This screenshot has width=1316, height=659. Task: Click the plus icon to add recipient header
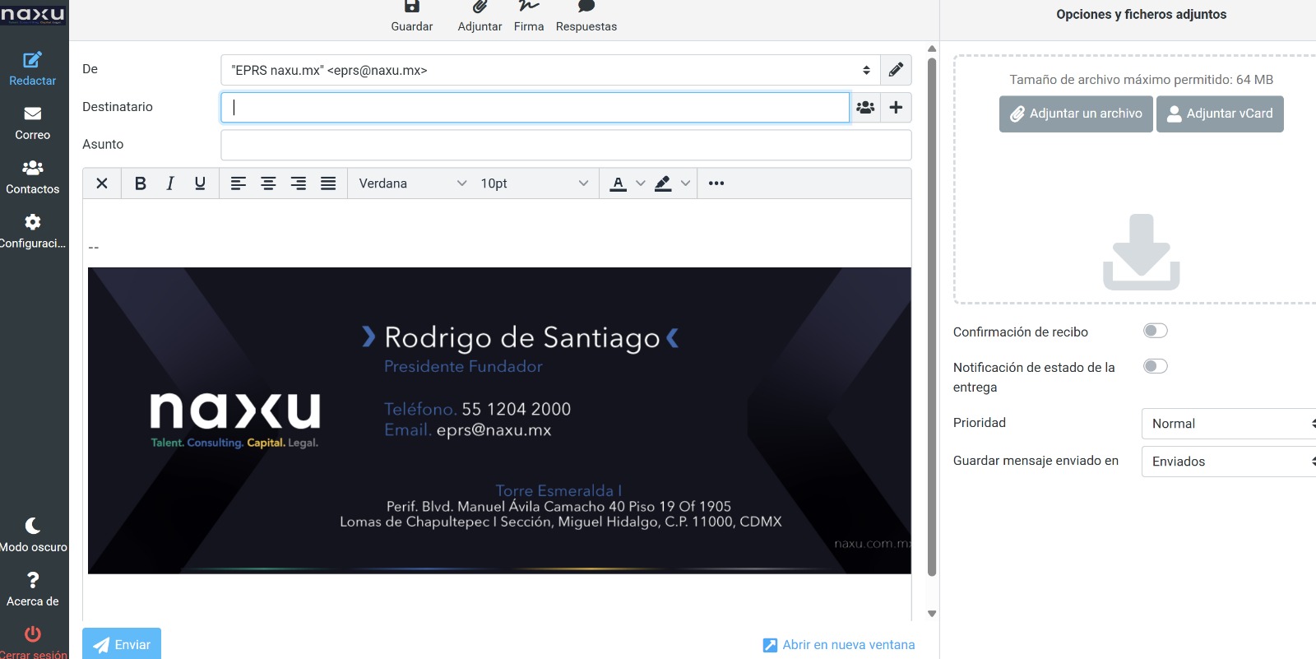pyautogui.click(x=896, y=108)
